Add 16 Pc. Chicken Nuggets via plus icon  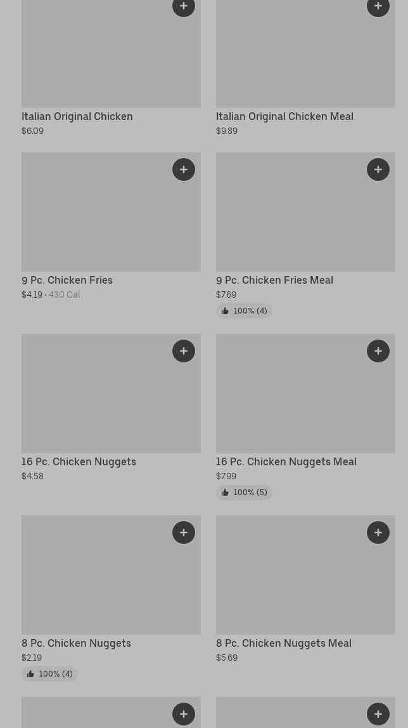pyautogui.click(x=184, y=351)
